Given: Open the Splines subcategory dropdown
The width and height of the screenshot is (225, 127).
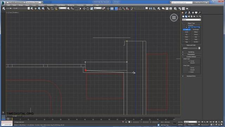Looking at the screenshot, I should (x=191, y=20).
